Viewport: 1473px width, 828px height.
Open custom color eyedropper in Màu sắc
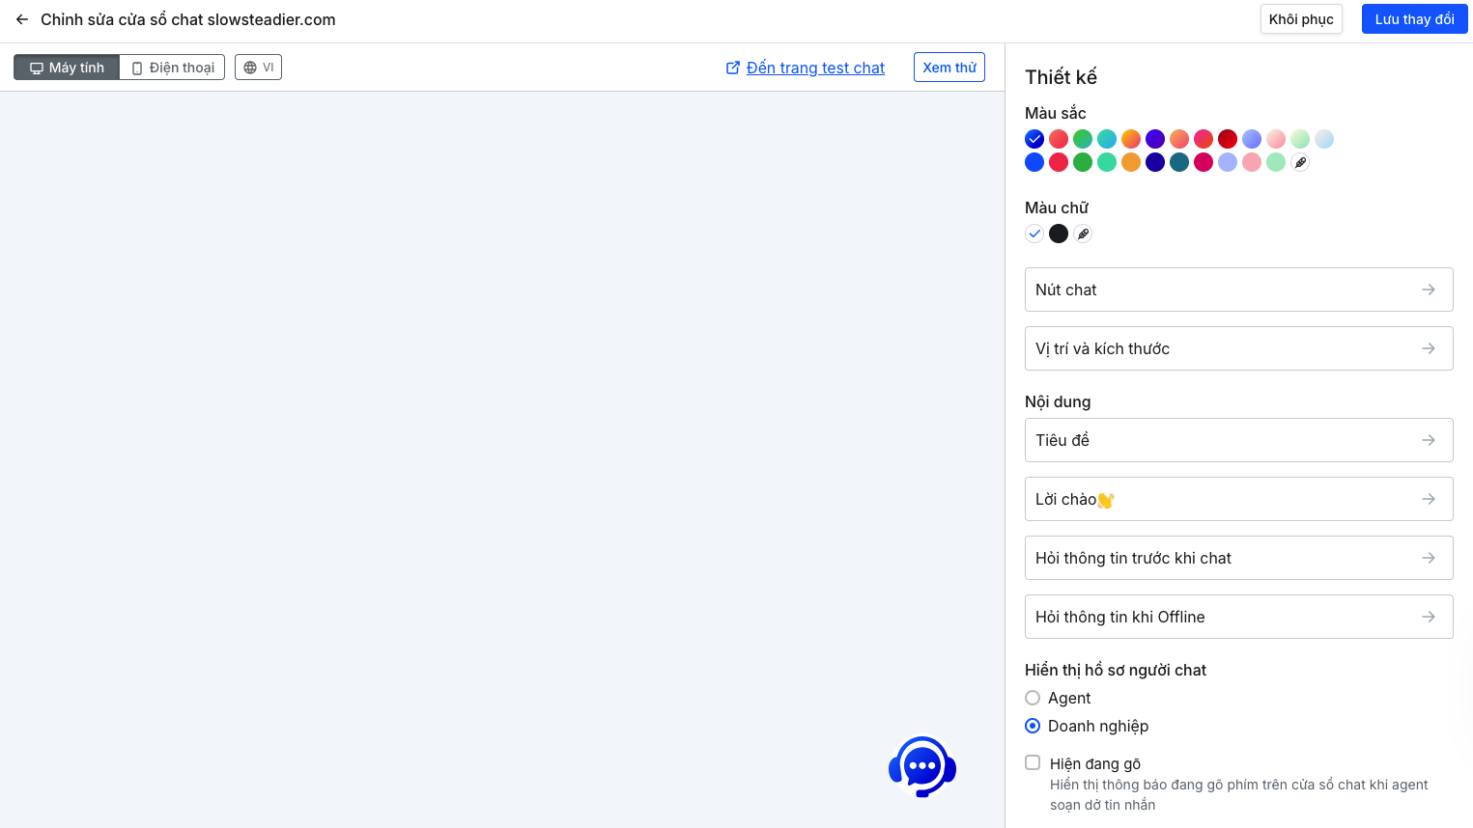[1300, 162]
